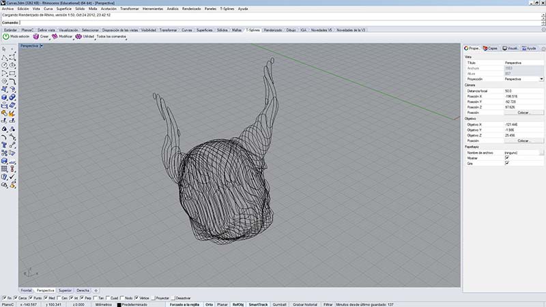The width and height of the screenshot is (546, 307).
Task: Click the Título Perspectiva field
Action: tap(523, 63)
